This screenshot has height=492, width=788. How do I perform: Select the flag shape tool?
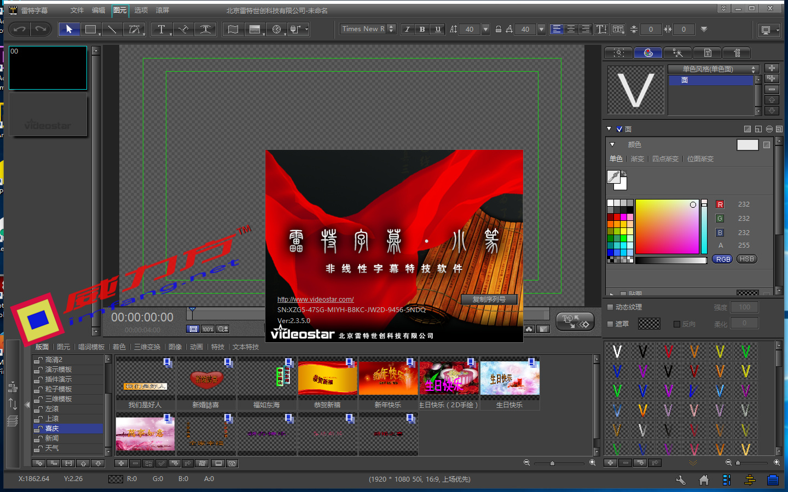[x=233, y=29]
